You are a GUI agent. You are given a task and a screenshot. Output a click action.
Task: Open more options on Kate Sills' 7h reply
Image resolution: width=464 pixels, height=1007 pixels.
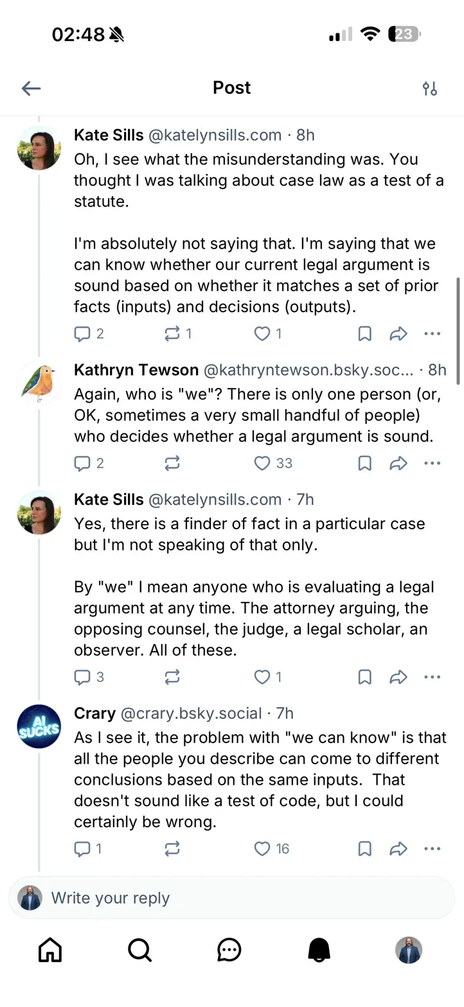pyautogui.click(x=433, y=676)
